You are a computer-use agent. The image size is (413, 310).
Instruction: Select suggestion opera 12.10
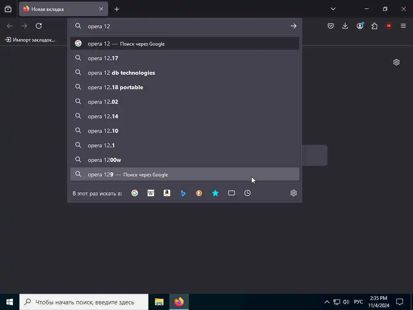click(185, 130)
